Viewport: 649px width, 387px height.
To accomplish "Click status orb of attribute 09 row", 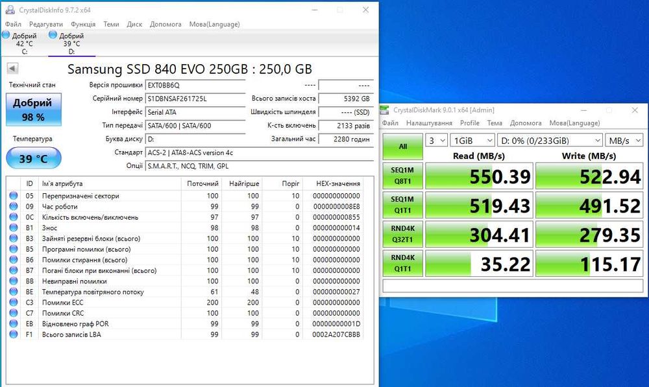I will pos(13,206).
